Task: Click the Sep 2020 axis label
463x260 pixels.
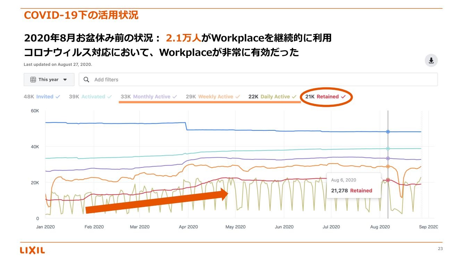Action: 429,227
